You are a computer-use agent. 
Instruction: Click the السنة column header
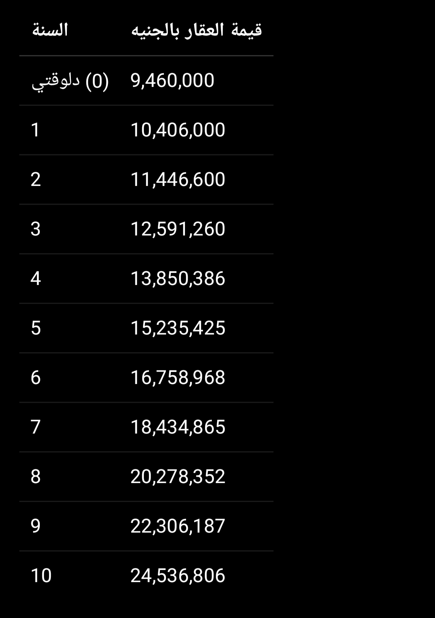coord(50,31)
